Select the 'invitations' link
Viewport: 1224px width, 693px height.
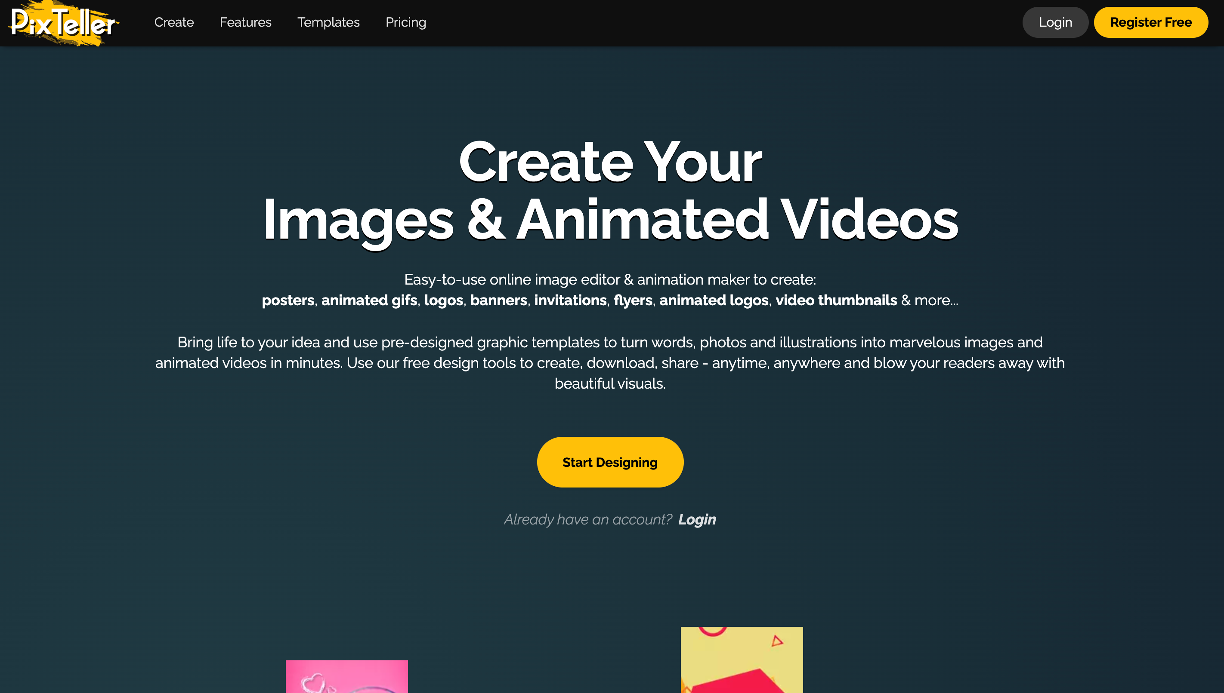(570, 301)
